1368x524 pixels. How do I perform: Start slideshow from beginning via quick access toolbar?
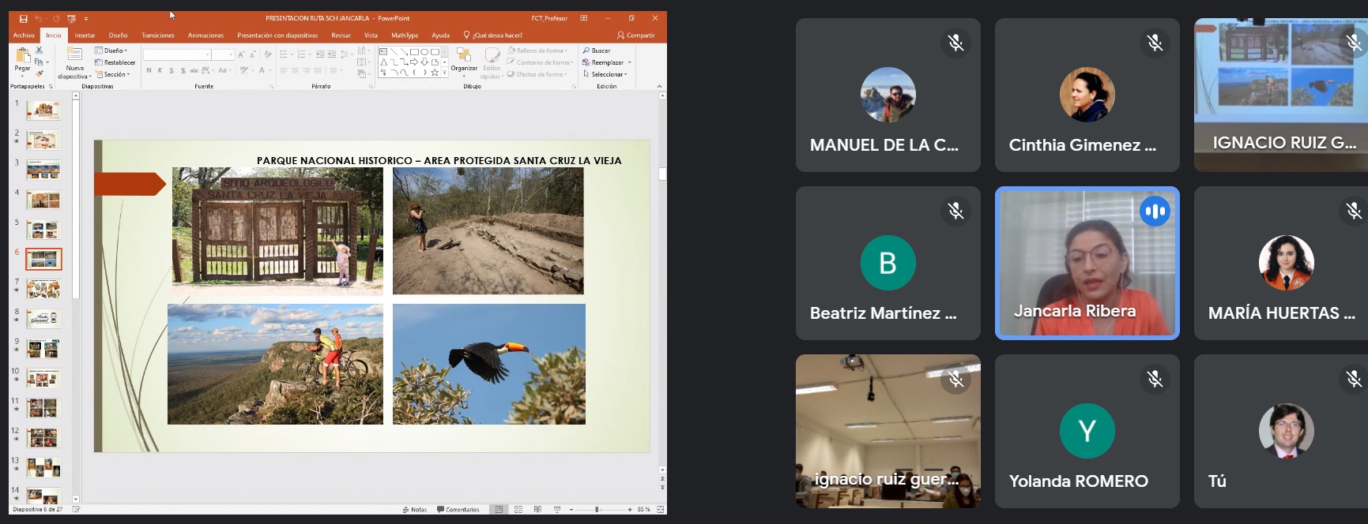pyautogui.click(x=72, y=18)
